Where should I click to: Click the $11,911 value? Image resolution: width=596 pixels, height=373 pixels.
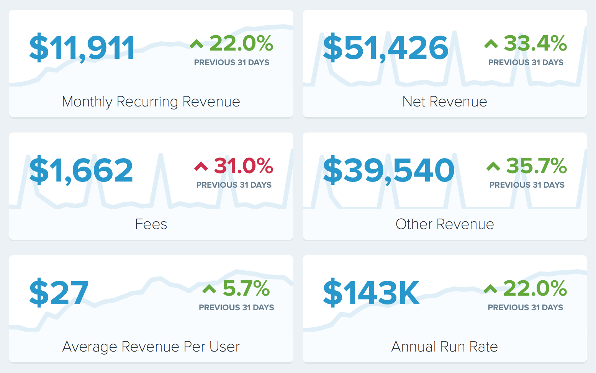(82, 48)
